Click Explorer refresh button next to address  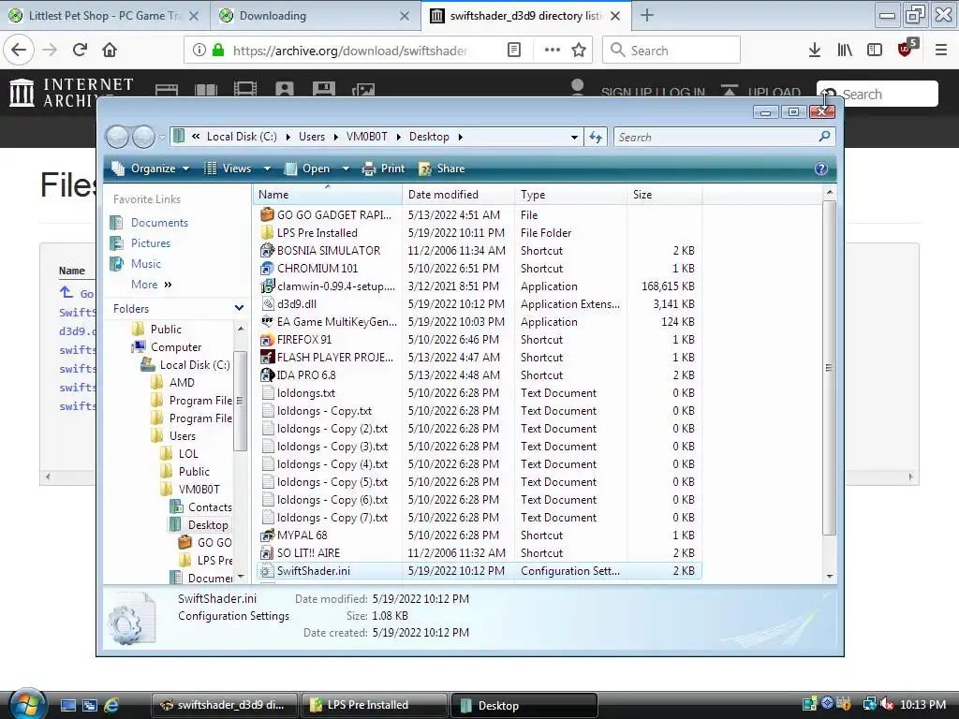point(596,137)
